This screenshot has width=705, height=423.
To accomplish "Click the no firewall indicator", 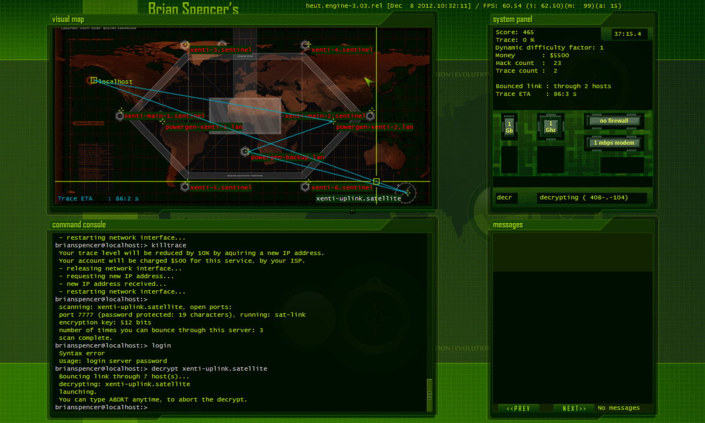I will point(614,121).
